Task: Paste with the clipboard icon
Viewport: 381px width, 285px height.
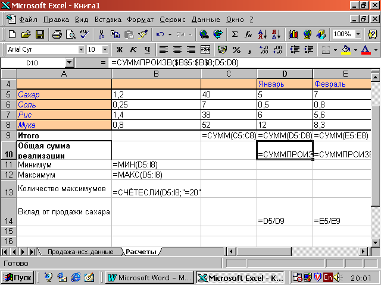Action: point(129,34)
